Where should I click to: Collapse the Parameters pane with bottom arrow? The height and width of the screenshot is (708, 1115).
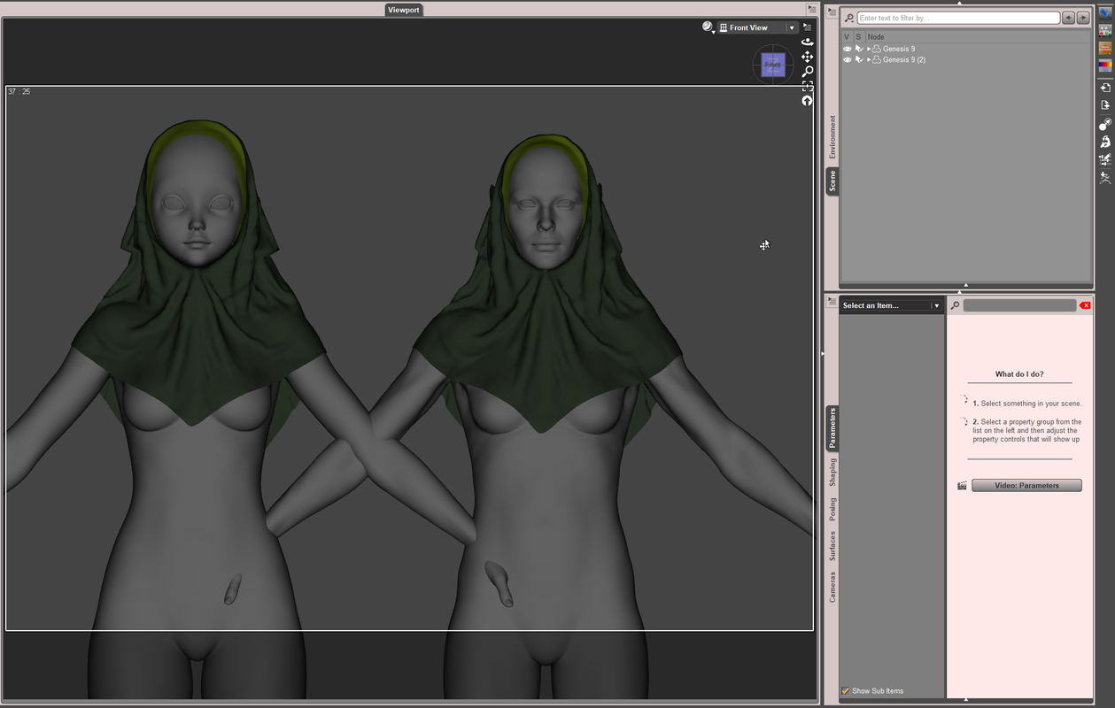965,700
